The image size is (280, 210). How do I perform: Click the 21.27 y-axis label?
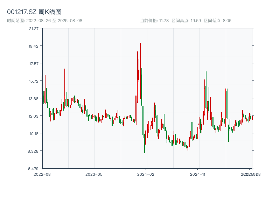34,29
